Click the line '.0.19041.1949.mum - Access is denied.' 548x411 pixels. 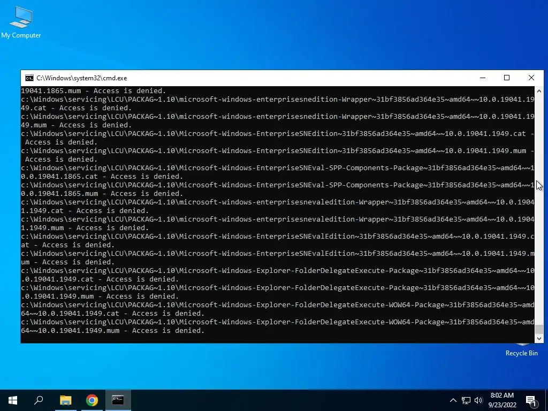pyautogui.click(x=100, y=296)
